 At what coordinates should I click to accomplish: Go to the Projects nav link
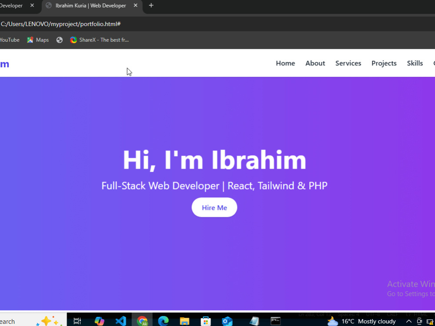click(384, 63)
